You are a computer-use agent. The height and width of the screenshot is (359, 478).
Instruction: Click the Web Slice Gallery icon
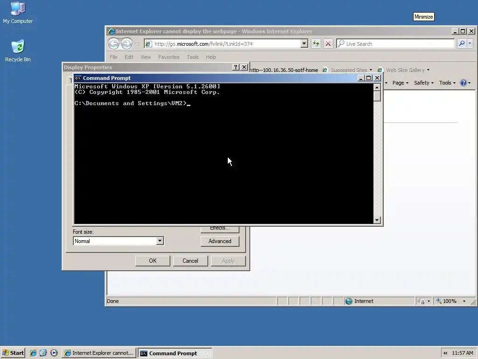coord(380,70)
